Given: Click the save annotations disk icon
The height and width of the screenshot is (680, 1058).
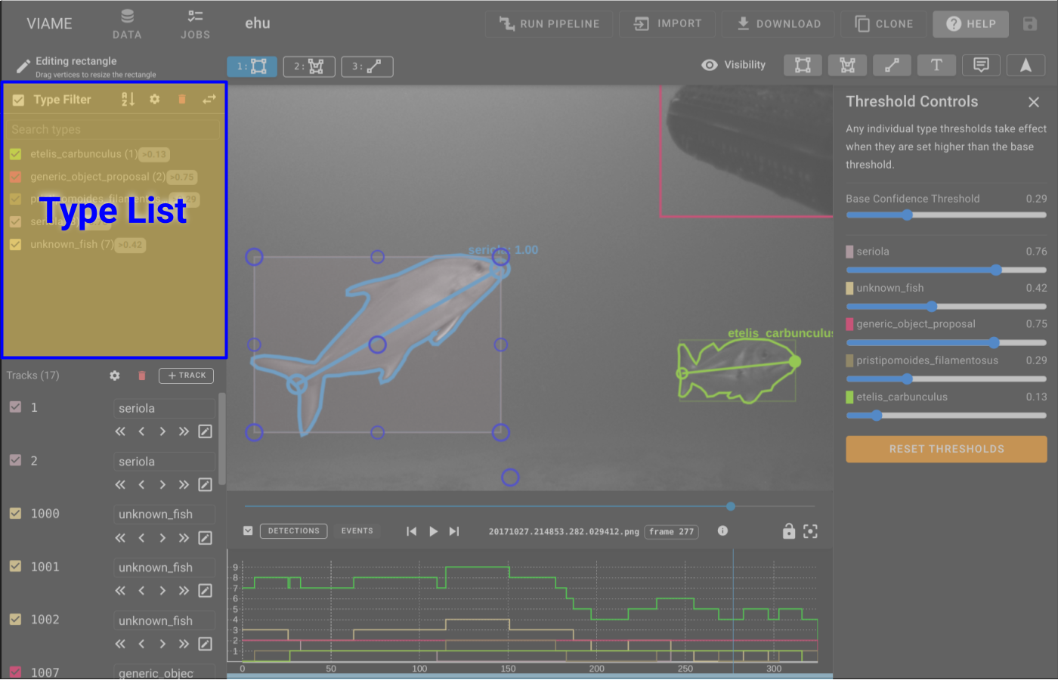Looking at the screenshot, I should pyautogui.click(x=1030, y=24).
